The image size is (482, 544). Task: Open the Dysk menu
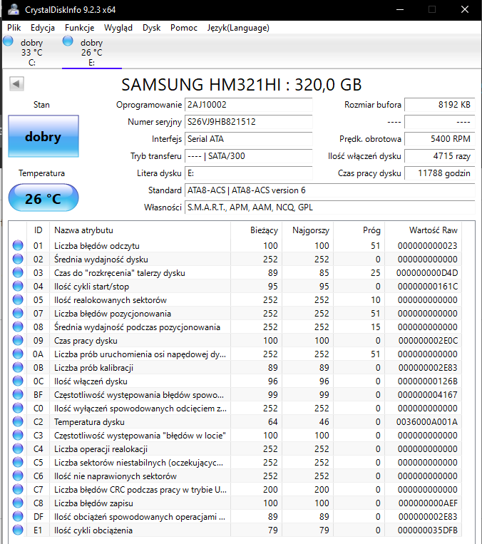(x=151, y=28)
